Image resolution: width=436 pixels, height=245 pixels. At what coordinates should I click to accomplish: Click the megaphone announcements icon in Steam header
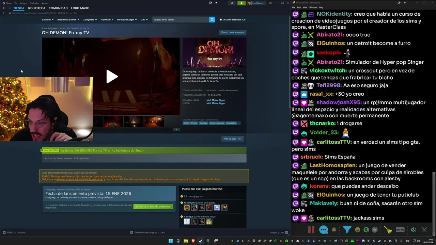click(x=232, y=3)
